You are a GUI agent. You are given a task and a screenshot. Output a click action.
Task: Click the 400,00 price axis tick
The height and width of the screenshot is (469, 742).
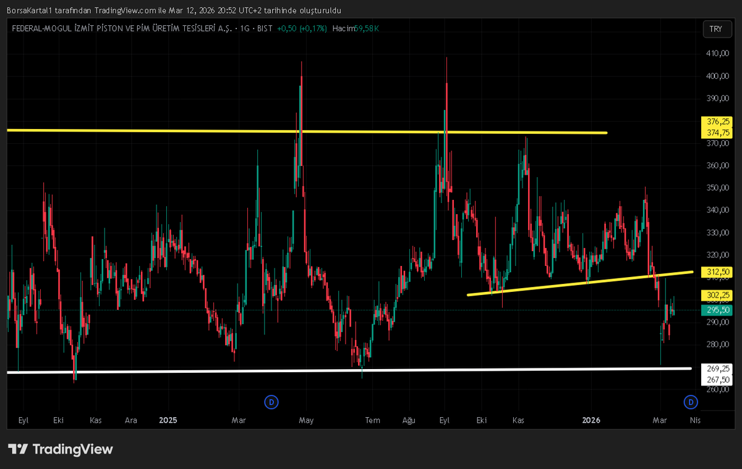716,76
